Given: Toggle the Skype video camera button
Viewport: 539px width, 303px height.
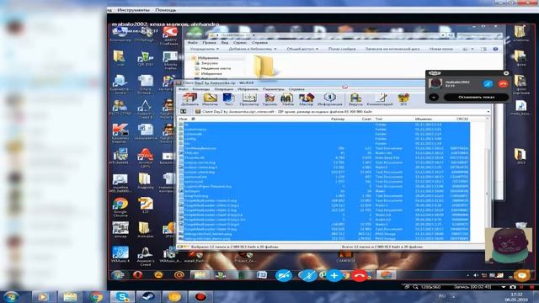Looking at the screenshot, I should click(284, 275).
